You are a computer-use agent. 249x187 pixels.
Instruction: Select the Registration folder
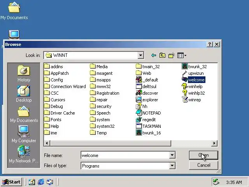(x=105, y=93)
